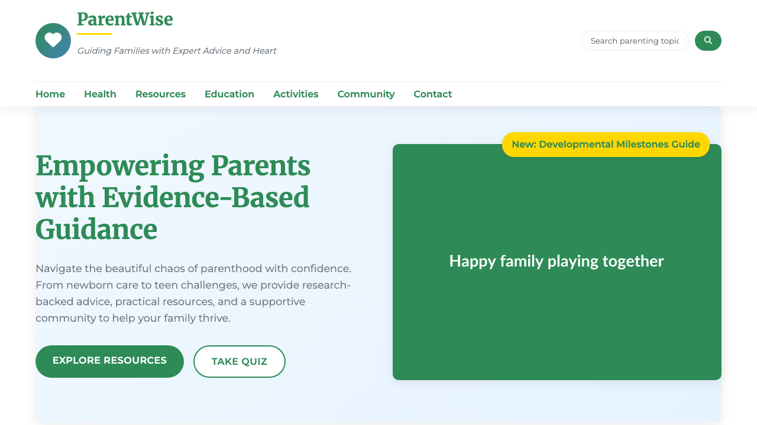This screenshot has height=425, width=757.
Task: Select the Happy family playing together image
Action: (x=557, y=262)
